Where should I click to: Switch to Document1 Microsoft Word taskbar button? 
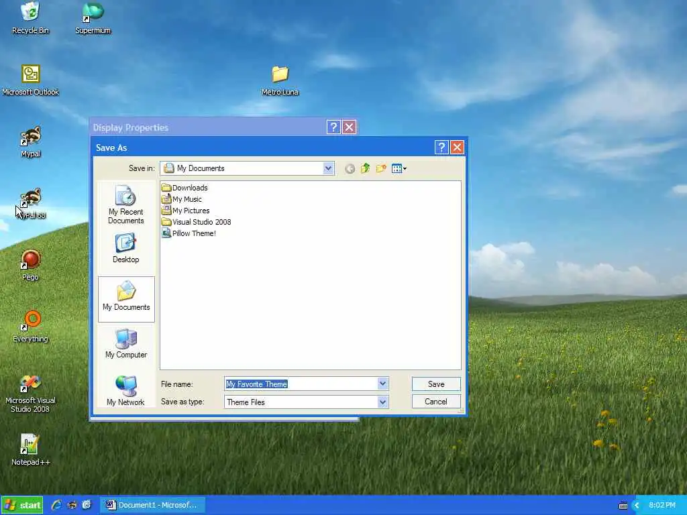[152, 506]
